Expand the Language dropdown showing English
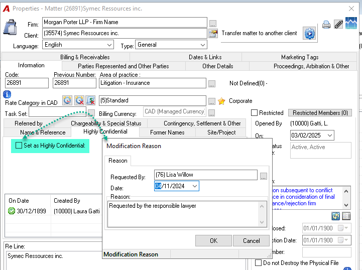 tap(78, 45)
